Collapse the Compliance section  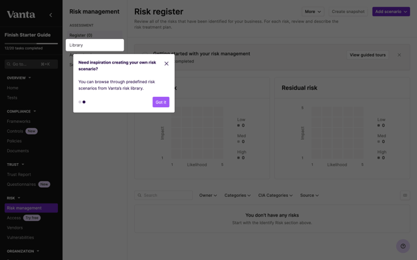point(22,111)
